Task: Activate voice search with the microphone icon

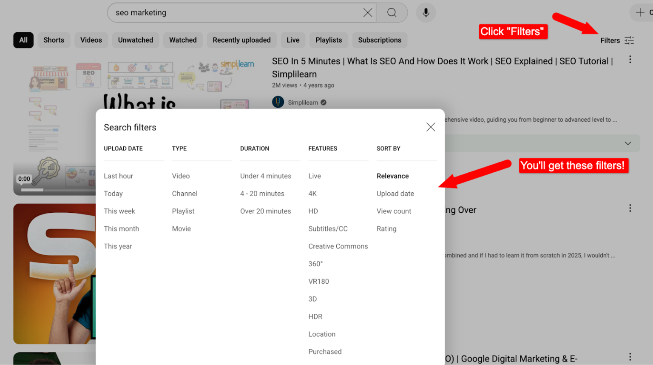Action: pos(426,12)
